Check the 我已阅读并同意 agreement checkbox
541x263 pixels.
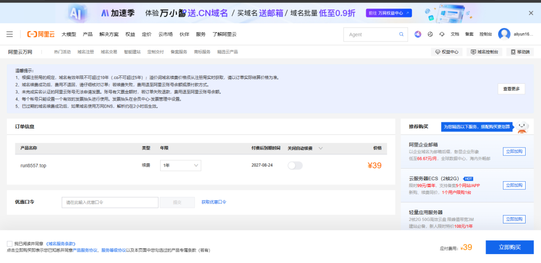10,243
